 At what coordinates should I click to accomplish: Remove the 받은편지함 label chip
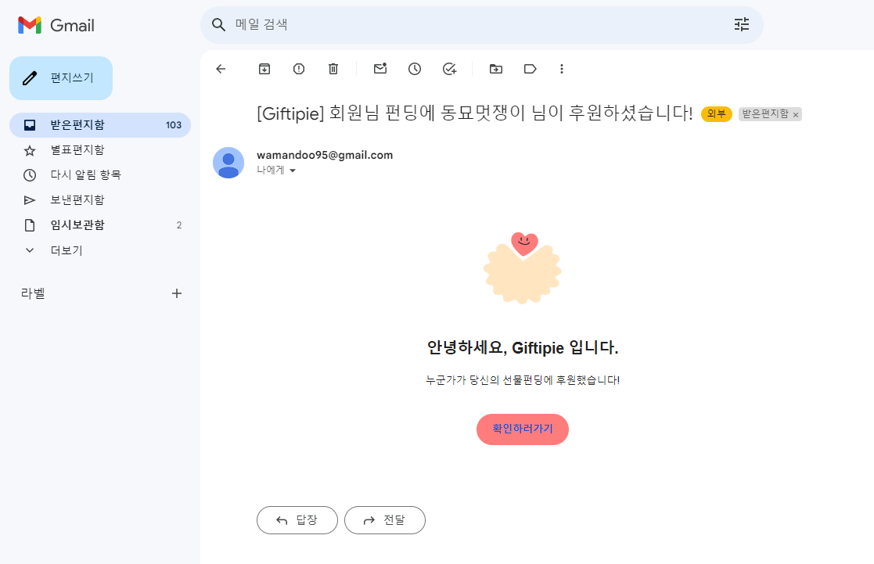pyautogui.click(x=796, y=115)
